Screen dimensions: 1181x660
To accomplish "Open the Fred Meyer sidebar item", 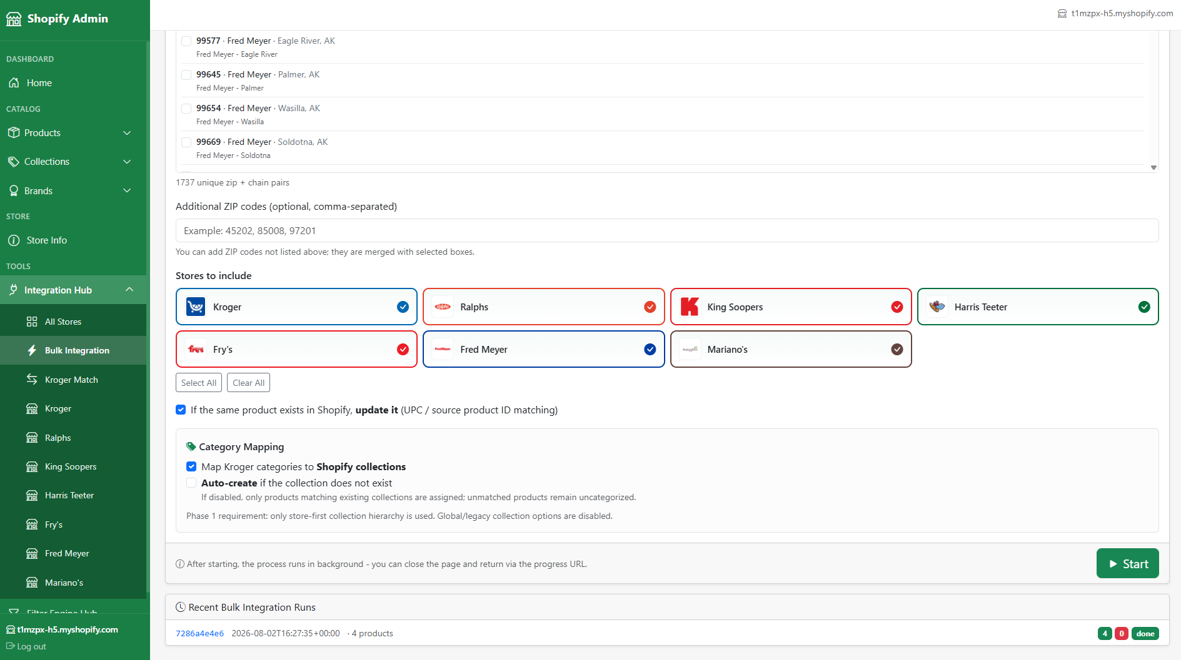I will click(x=73, y=554).
